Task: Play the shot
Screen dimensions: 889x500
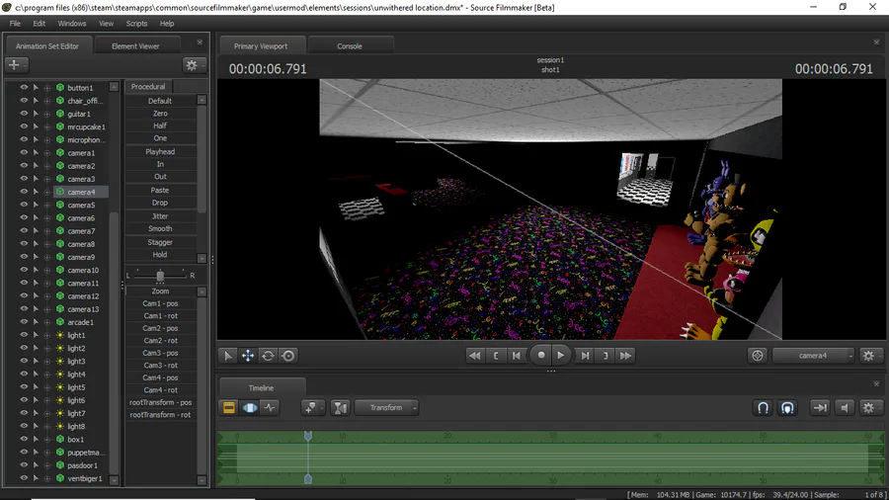Action: [561, 356]
